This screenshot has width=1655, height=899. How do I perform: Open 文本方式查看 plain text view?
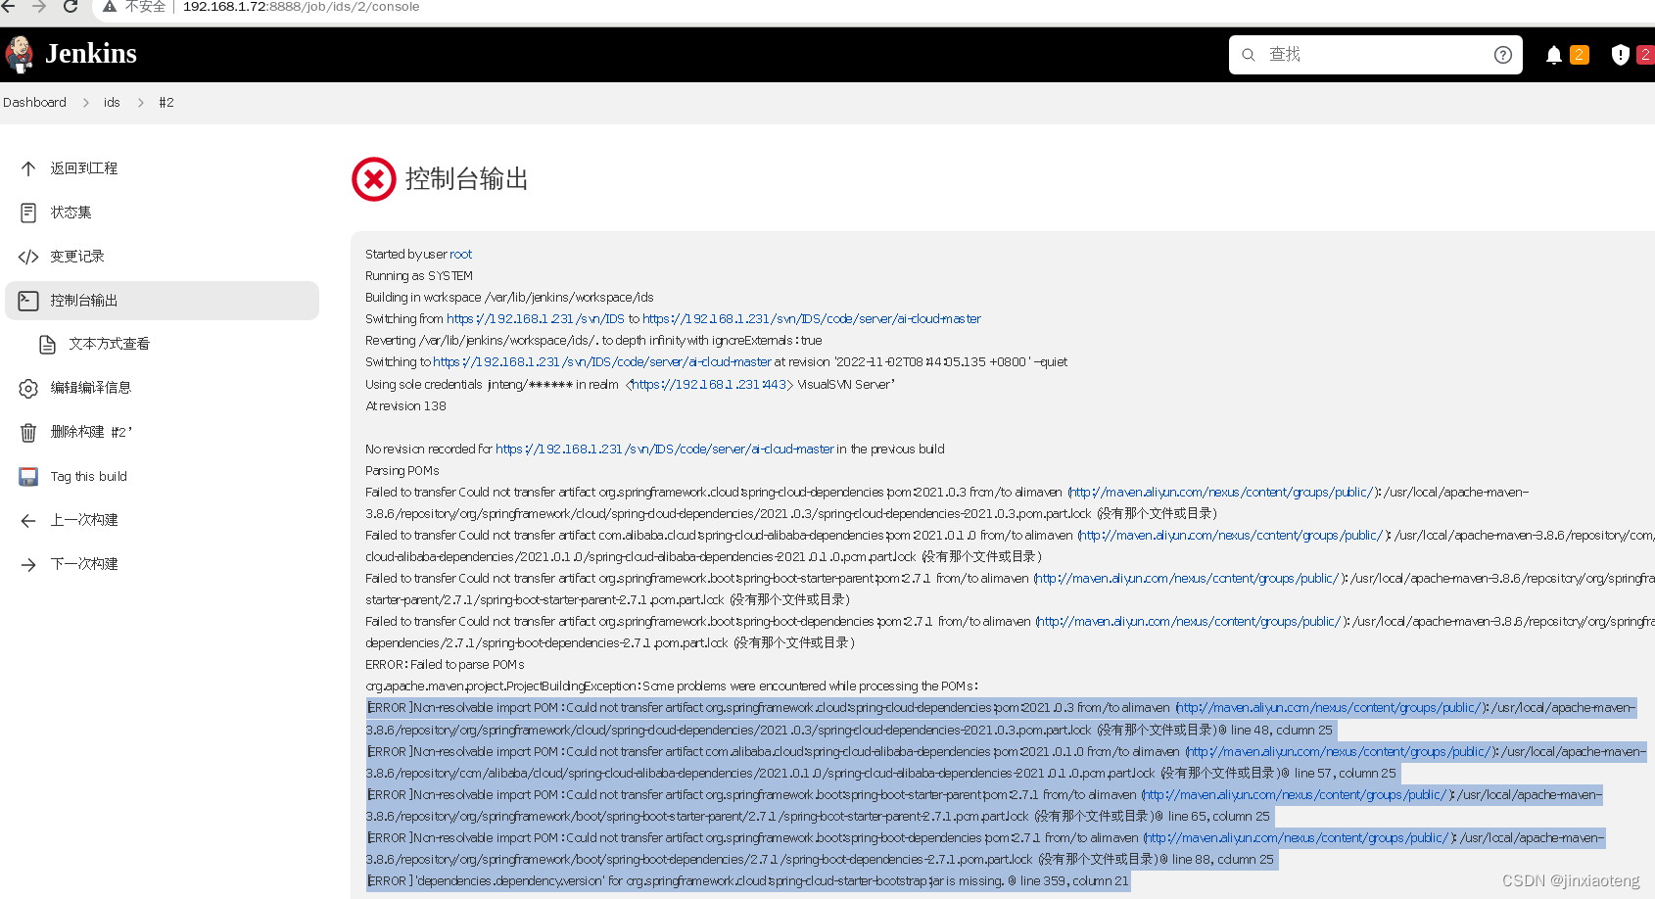(x=109, y=344)
